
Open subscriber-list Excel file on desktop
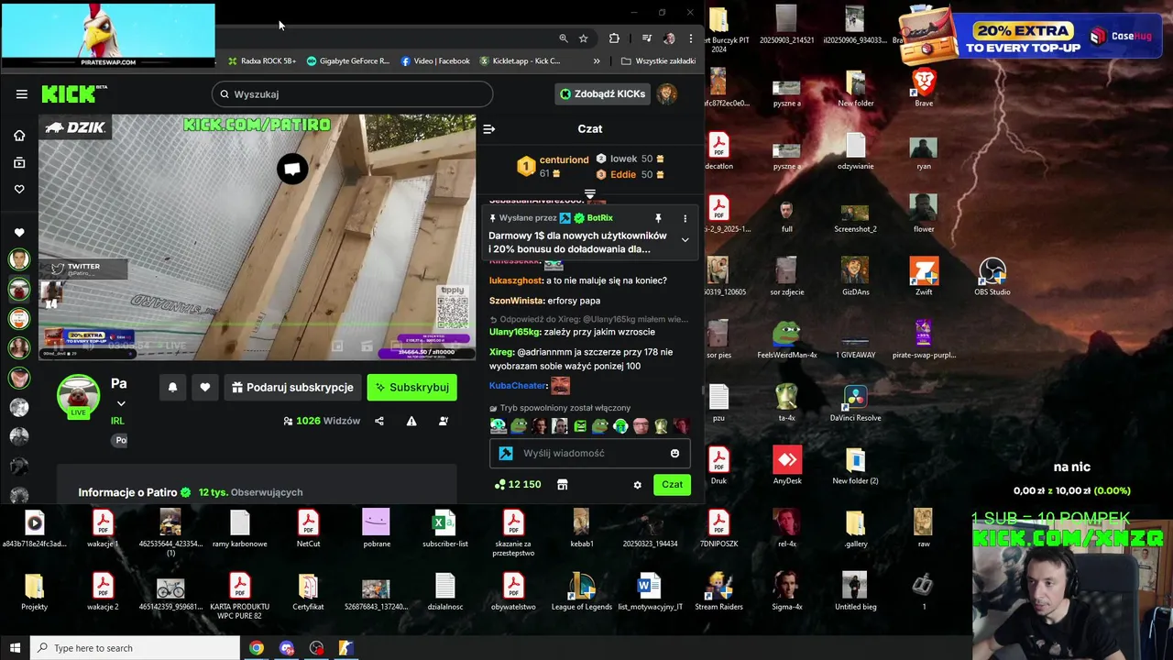coord(444,528)
